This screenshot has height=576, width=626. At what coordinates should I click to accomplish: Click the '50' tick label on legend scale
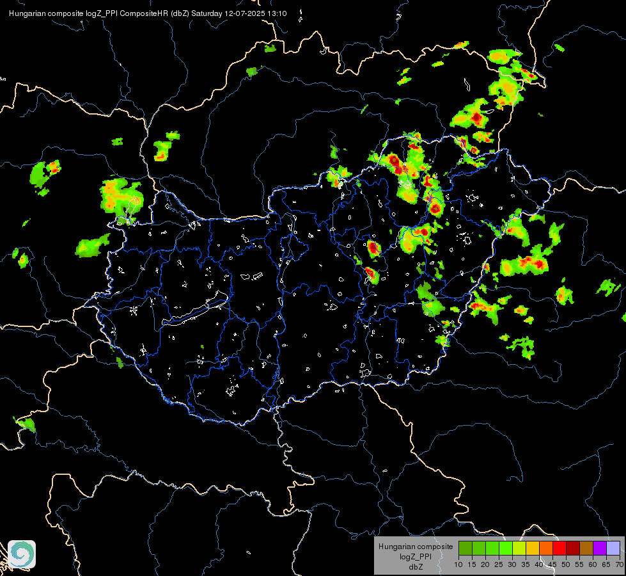(566, 564)
